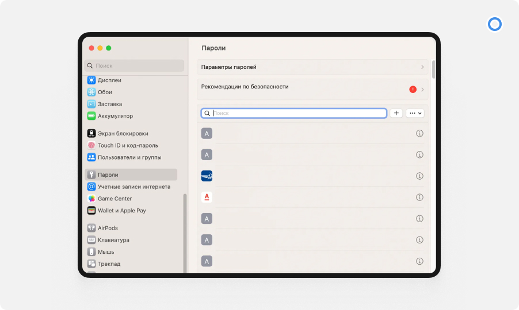The height and width of the screenshot is (310, 519).
Task: Click the sidebar Поиск search field
Action: (135, 66)
